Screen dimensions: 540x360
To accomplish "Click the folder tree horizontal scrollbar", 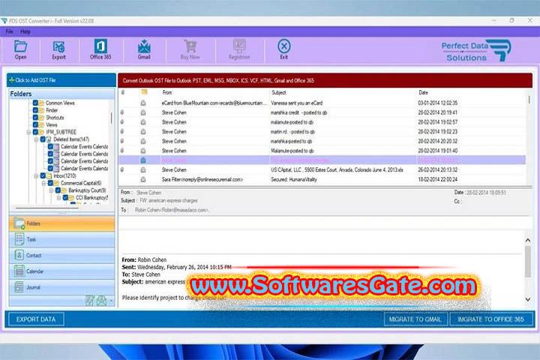I will click(x=47, y=208).
